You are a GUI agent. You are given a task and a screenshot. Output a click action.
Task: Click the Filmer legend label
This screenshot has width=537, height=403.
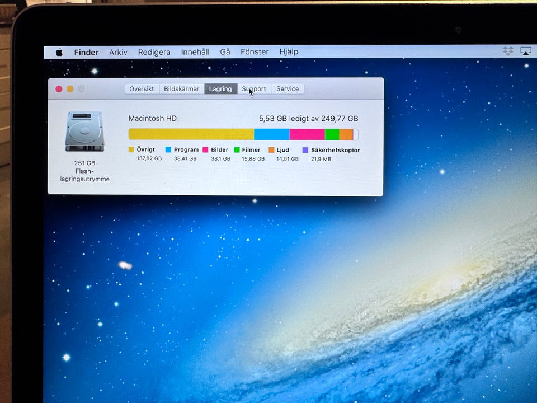pos(251,150)
